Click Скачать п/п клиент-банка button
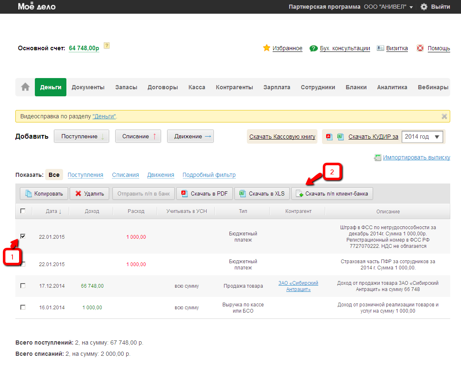This screenshot has height=367, width=461. click(x=332, y=193)
